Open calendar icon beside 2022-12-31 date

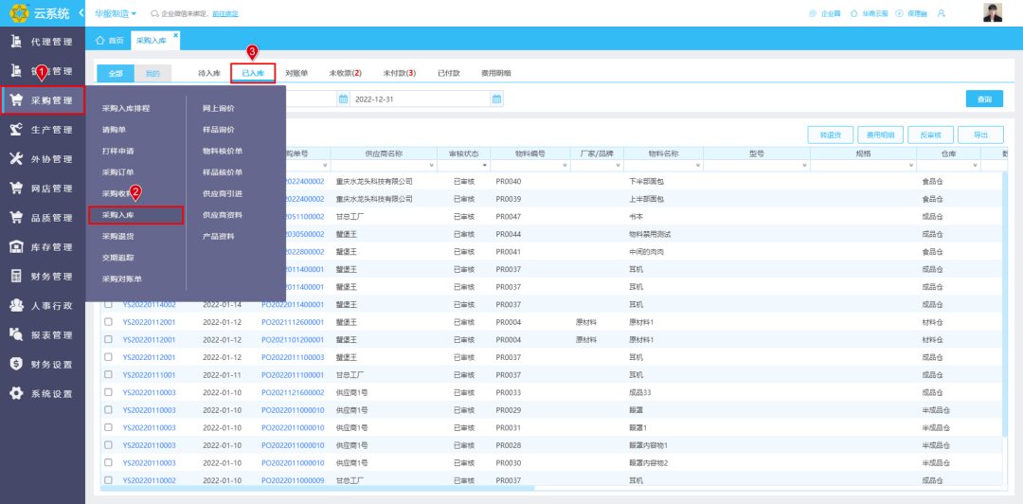(496, 99)
